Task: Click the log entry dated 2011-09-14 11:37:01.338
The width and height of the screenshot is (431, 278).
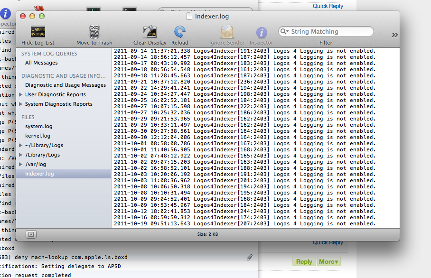Action: coord(244,51)
